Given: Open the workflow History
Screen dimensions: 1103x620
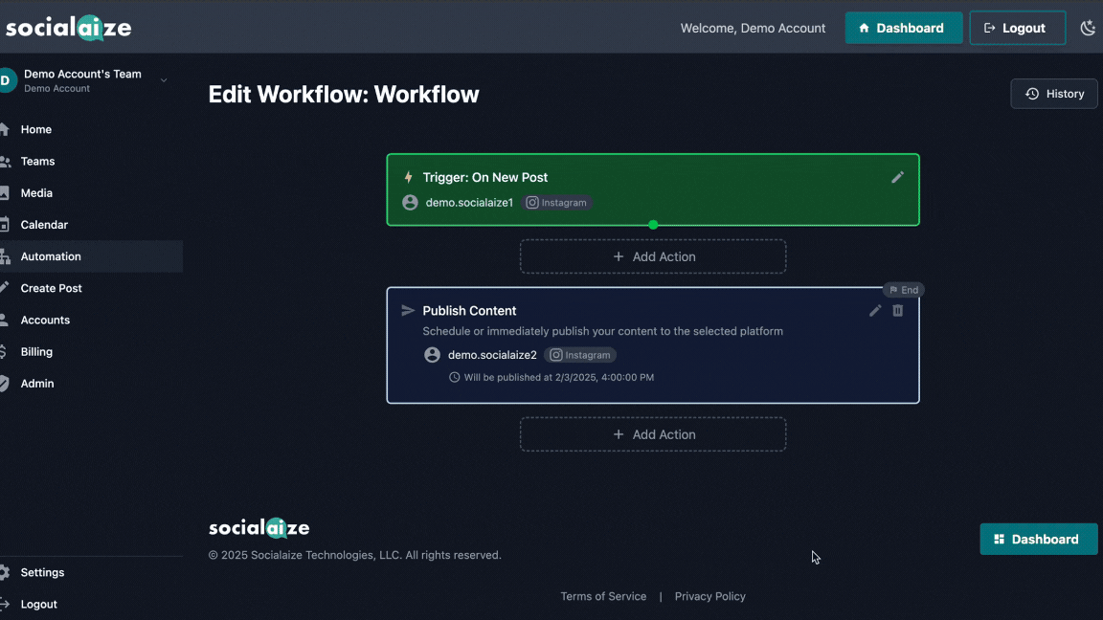Looking at the screenshot, I should 1053,93.
